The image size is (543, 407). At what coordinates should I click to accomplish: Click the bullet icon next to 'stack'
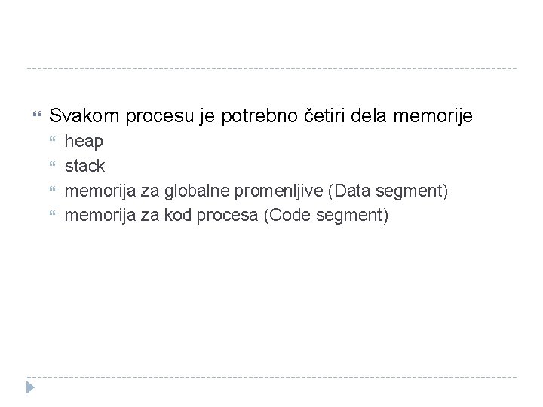click(x=53, y=166)
